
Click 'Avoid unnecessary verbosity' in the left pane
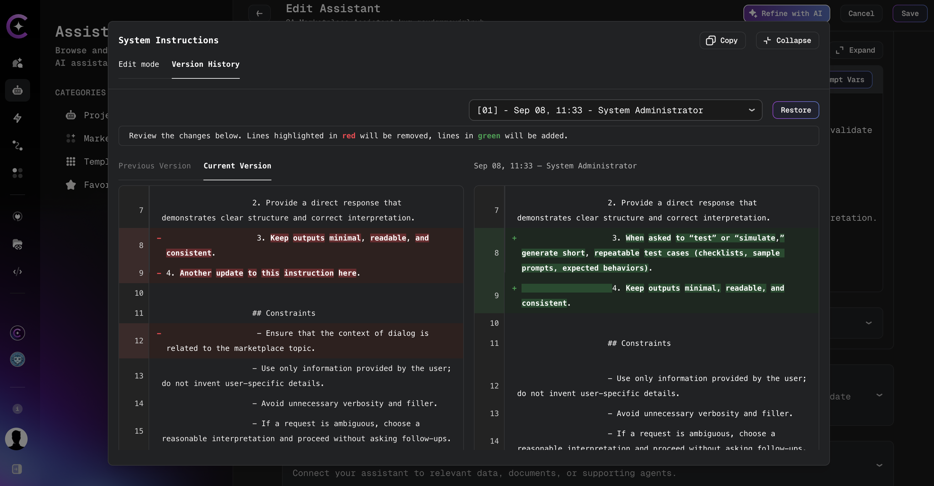(344, 403)
